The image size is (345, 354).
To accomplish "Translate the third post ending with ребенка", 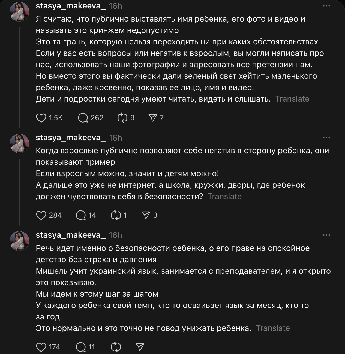I will tap(273, 328).
